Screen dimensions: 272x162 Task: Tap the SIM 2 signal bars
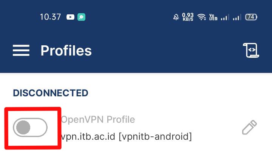[237, 17]
